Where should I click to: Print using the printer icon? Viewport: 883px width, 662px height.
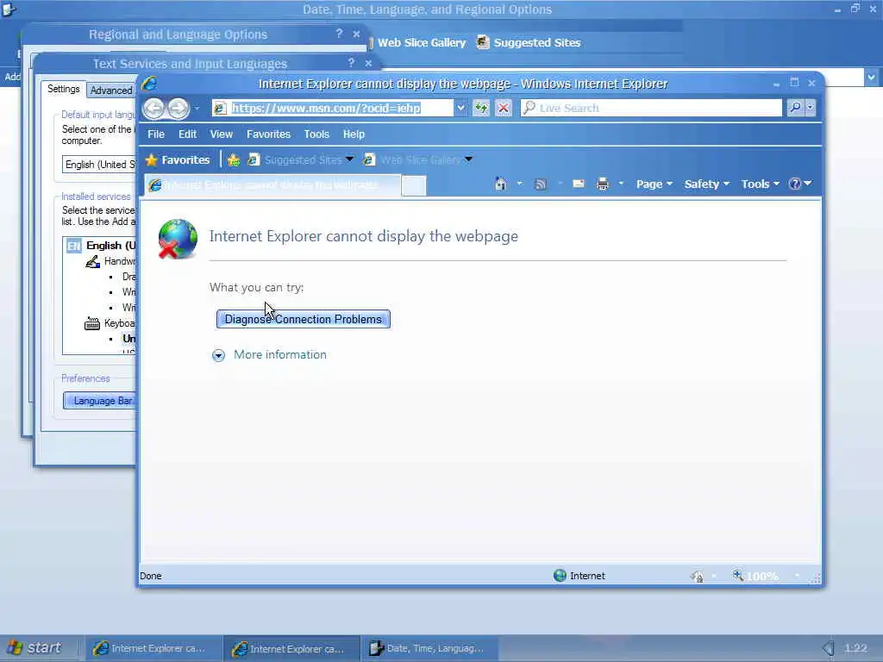pos(603,184)
